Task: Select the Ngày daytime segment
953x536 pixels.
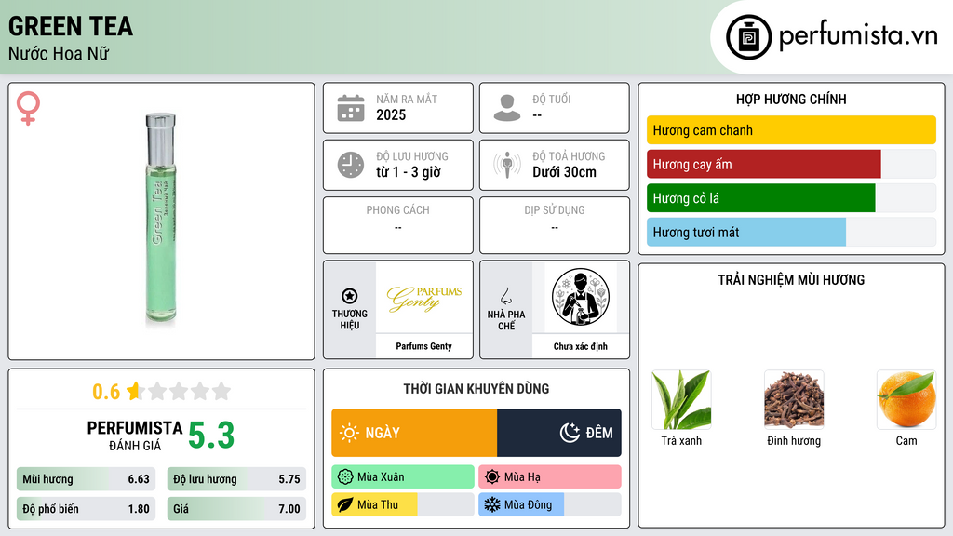Action: coord(414,433)
